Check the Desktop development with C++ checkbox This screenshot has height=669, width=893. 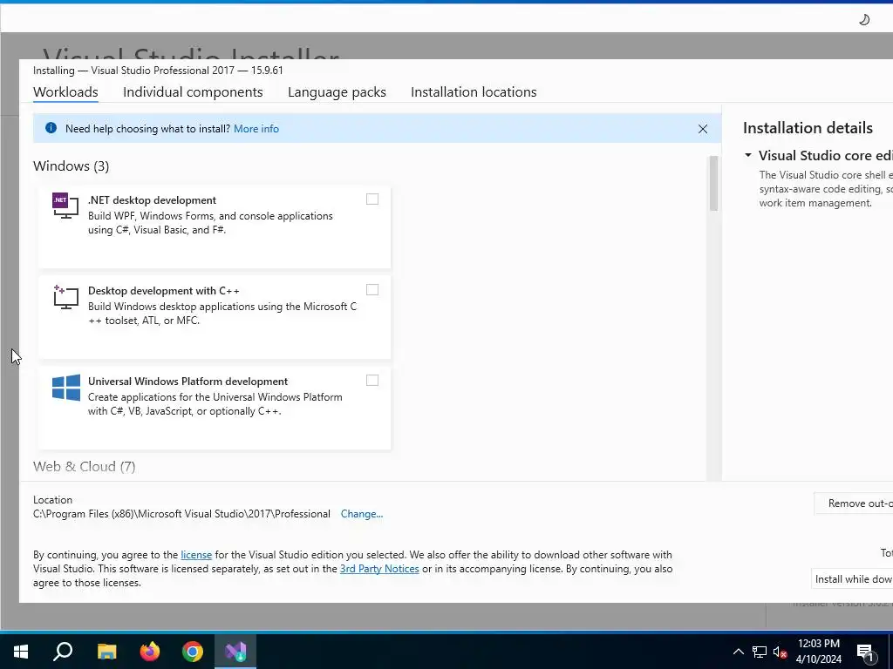pyautogui.click(x=372, y=289)
